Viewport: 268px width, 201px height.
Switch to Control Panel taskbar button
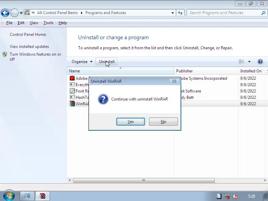point(27,196)
